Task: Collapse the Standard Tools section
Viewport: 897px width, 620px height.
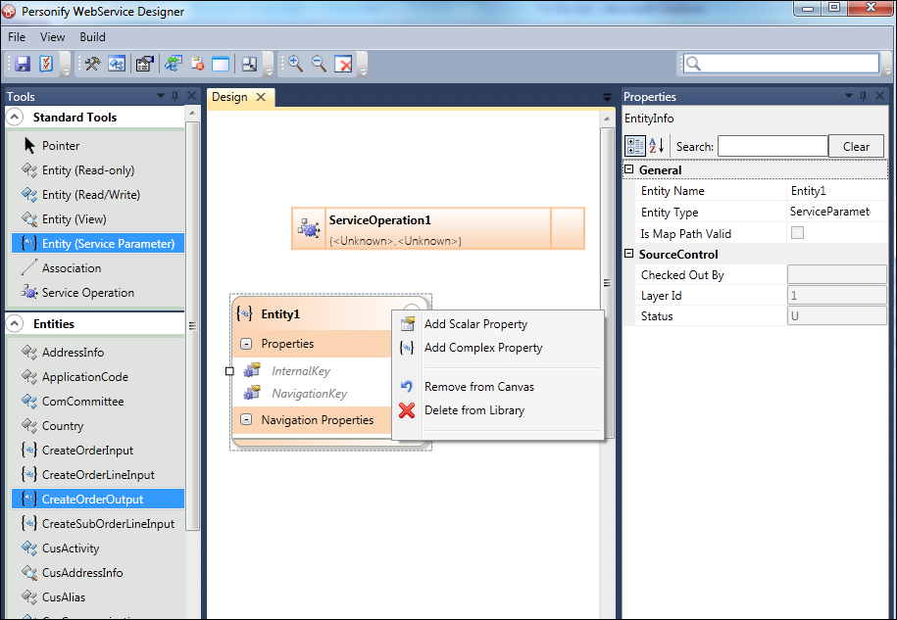Action: (15, 118)
